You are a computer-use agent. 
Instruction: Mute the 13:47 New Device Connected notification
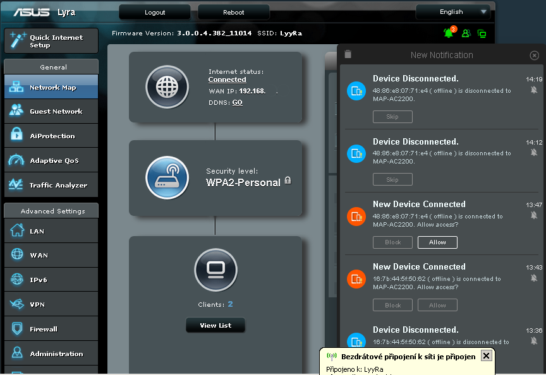click(x=534, y=216)
